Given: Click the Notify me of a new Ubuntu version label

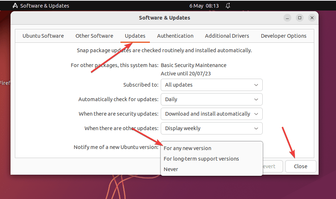Looking at the screenshot, I should coord(116,147).
